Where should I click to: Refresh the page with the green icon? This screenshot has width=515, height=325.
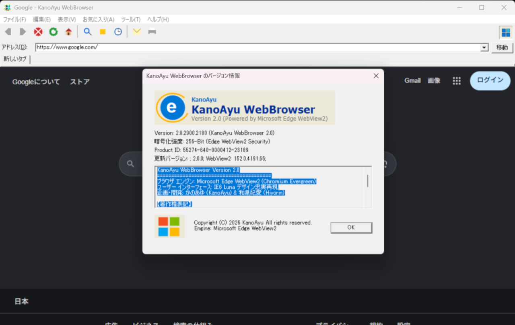54,32
